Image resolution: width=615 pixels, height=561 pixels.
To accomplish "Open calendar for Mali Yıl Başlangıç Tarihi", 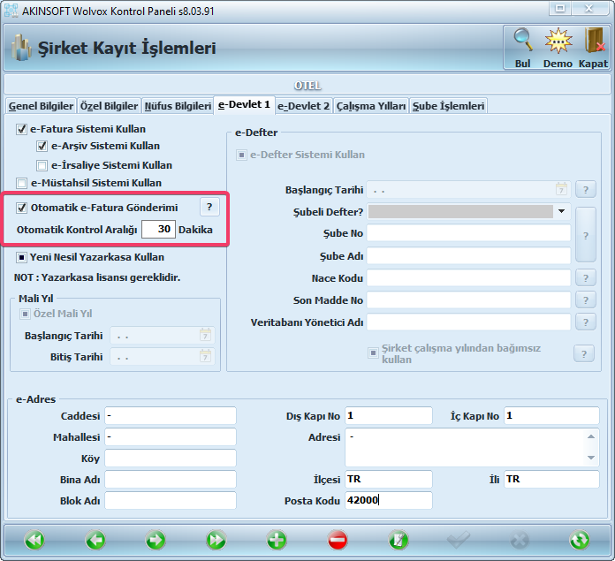I will pyautogui.click(x=206, y=335).
